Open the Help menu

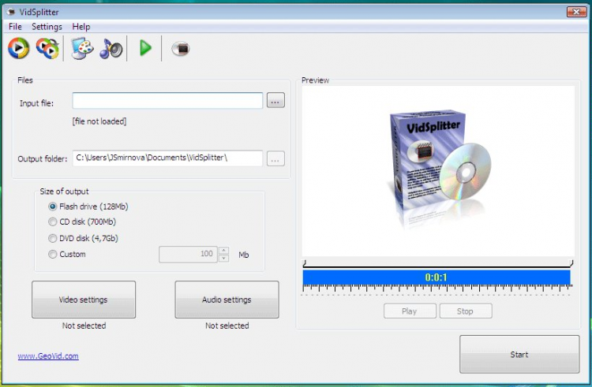(81, 27)
